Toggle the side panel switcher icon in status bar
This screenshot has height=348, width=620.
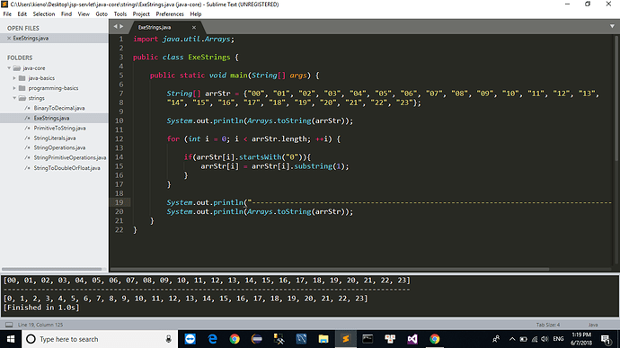point(9,325)
